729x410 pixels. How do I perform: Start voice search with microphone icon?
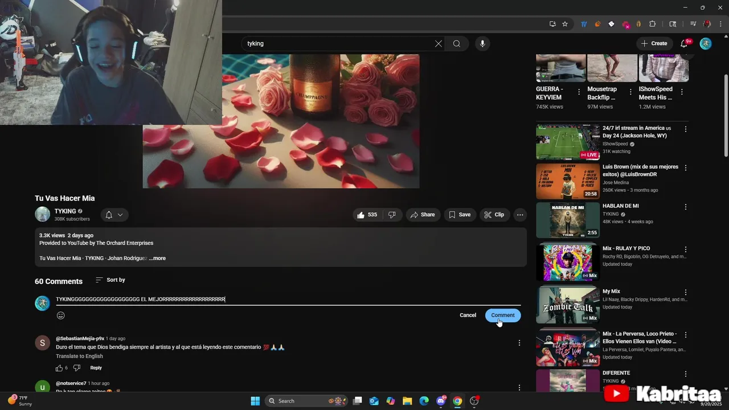(x=482, y=43)
